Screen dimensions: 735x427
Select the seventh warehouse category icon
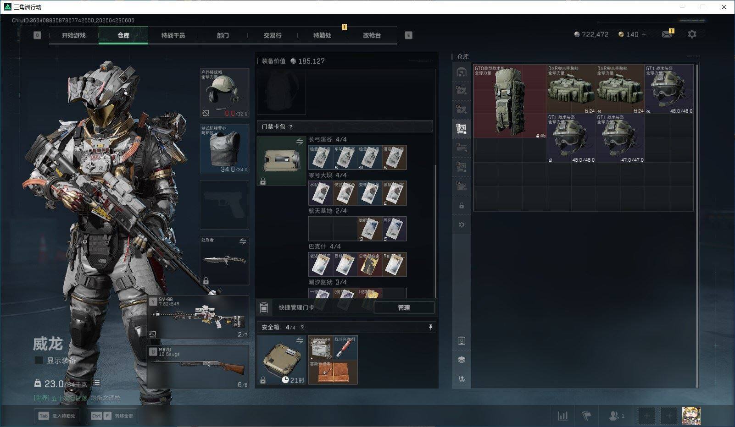(x=462, y=186)
